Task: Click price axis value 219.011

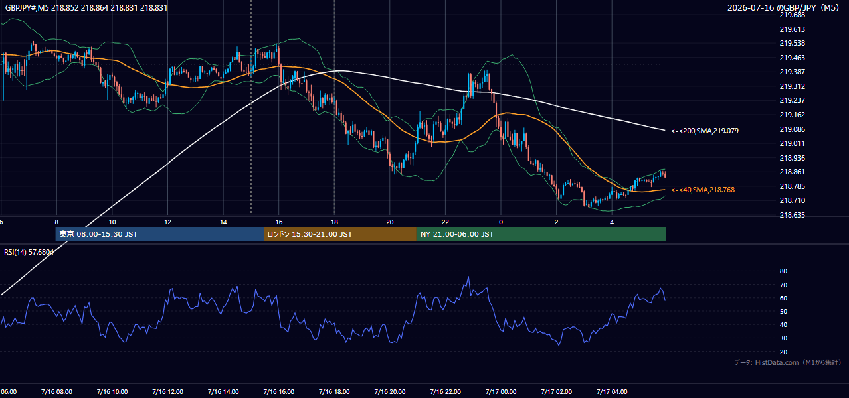Action: (x=793, y=143)
